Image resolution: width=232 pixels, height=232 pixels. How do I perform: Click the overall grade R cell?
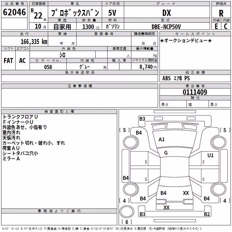(x=221, y=13)
